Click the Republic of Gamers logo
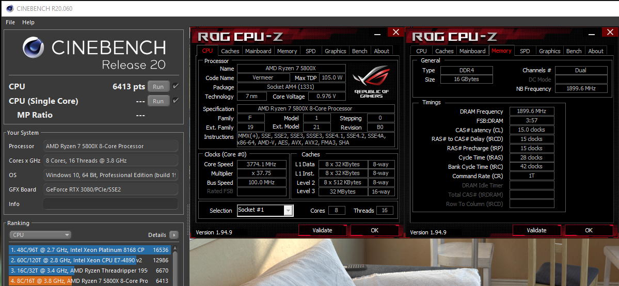Screen dimensions: 619x286 point(371,82)
